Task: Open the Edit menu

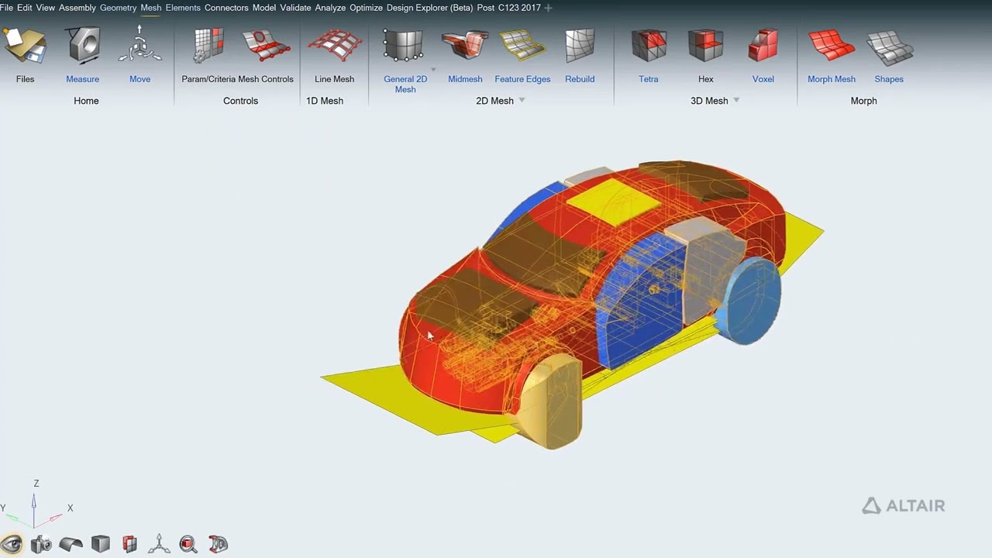Action: click(25, 8)
